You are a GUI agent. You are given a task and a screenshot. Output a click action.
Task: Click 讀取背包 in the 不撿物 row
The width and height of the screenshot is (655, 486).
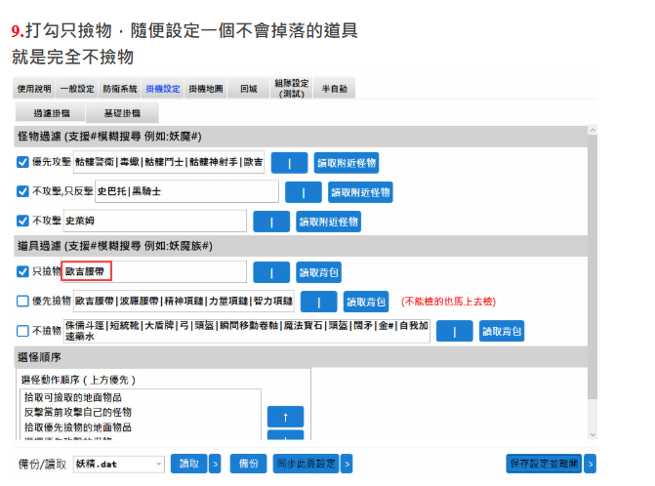click(502, 331)
